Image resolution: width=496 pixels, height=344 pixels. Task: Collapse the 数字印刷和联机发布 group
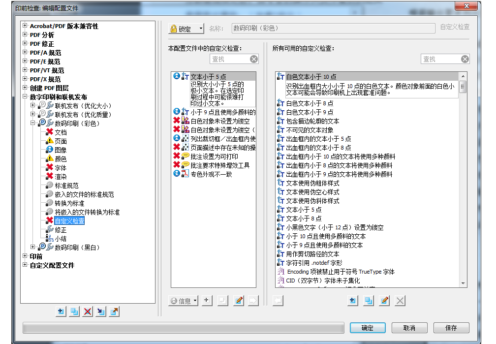pos(25,97)
